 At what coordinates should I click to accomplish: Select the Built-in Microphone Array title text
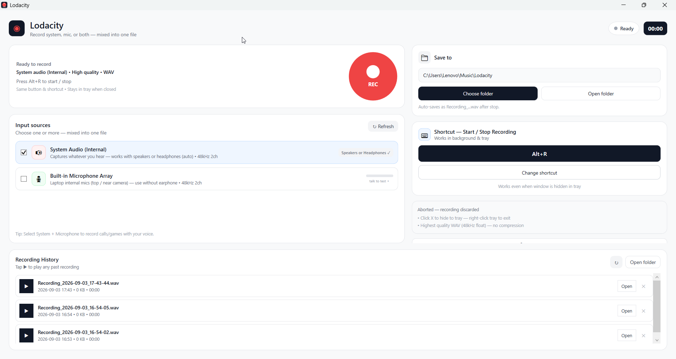tap(81, 176)
